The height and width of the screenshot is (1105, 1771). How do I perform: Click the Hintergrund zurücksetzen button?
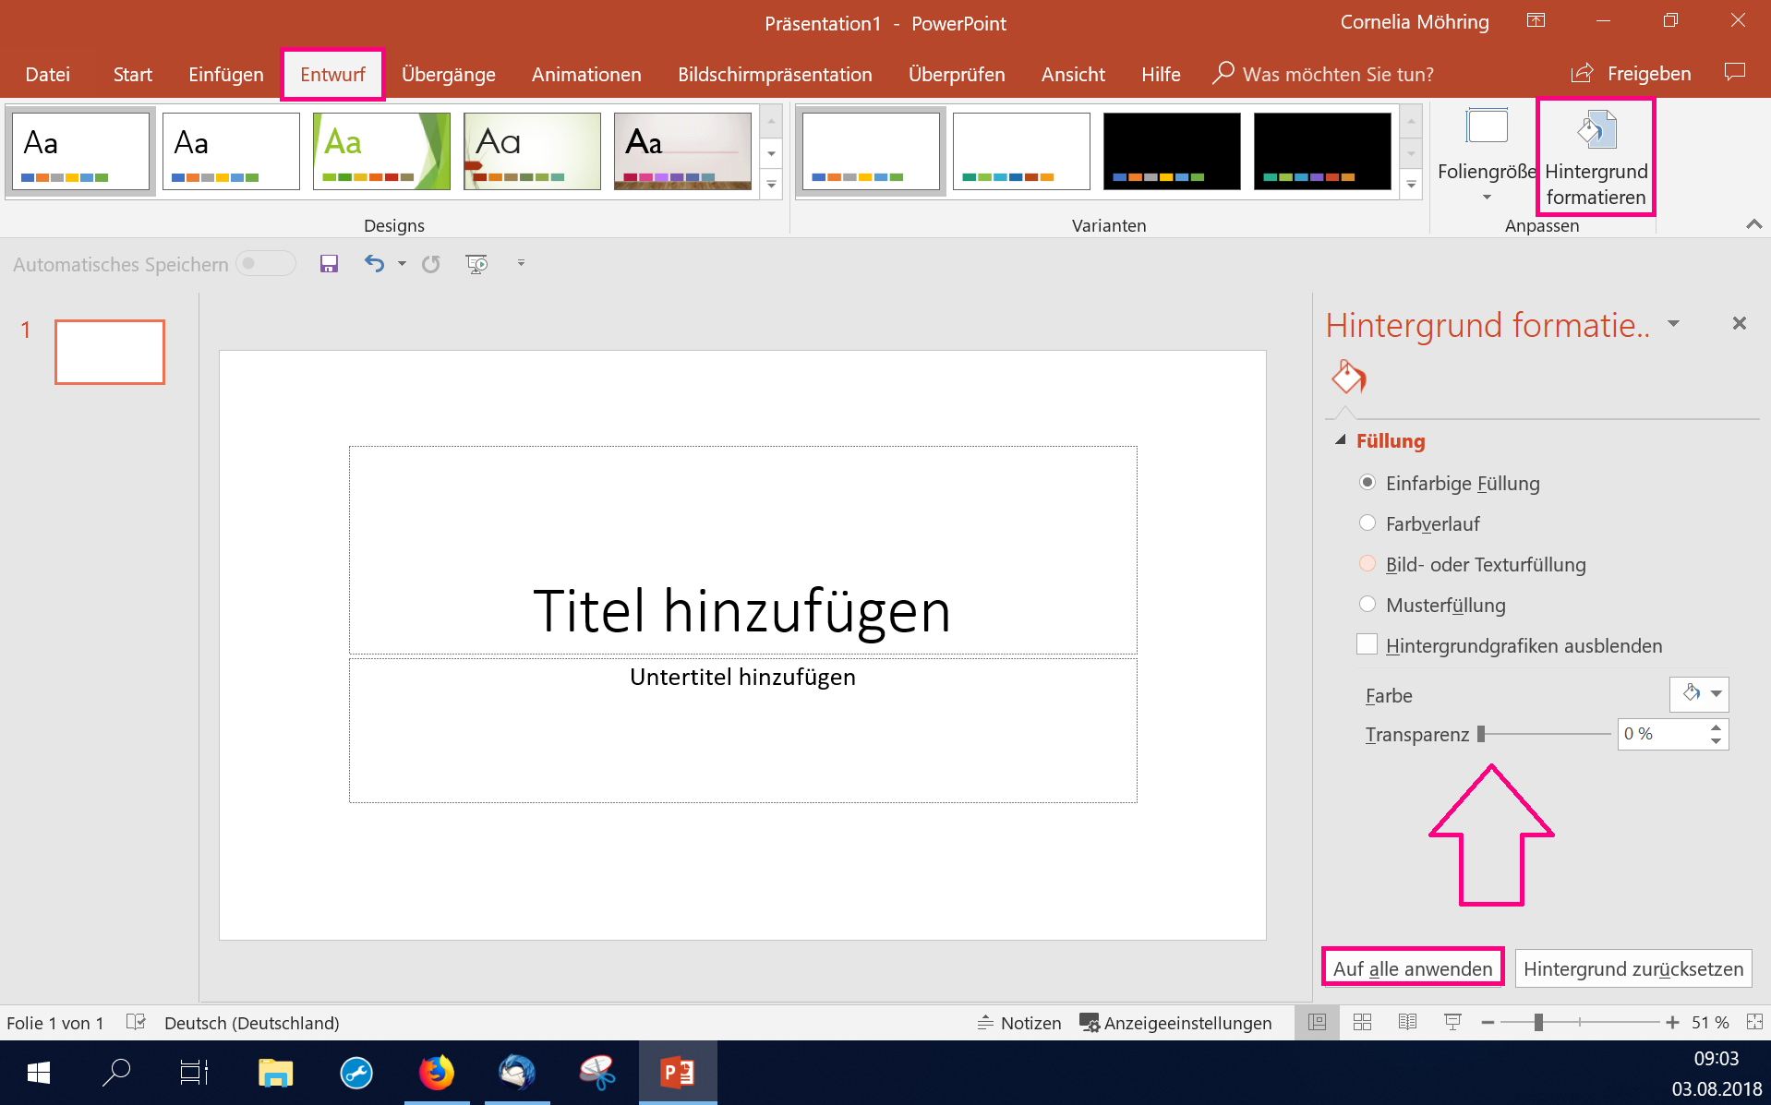click(x=1632, y=968)
